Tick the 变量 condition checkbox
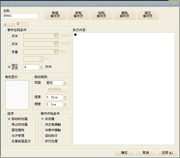Viewport: 180px width, 158px height. [x=9, y=52]
